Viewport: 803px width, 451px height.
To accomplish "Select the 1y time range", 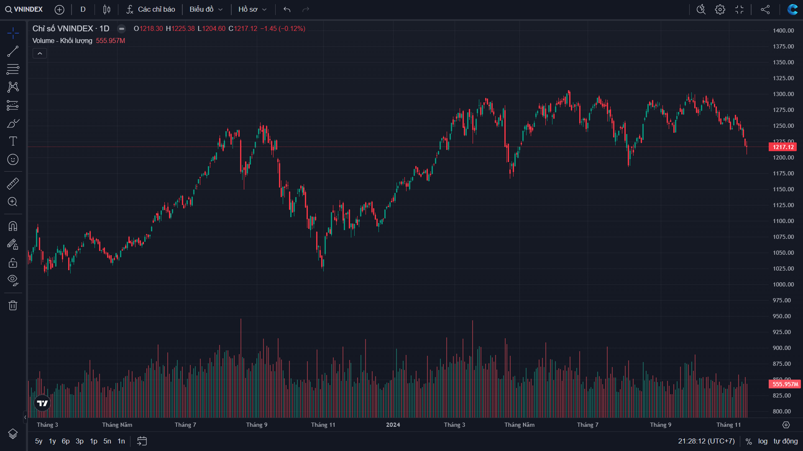I will 52,441.
